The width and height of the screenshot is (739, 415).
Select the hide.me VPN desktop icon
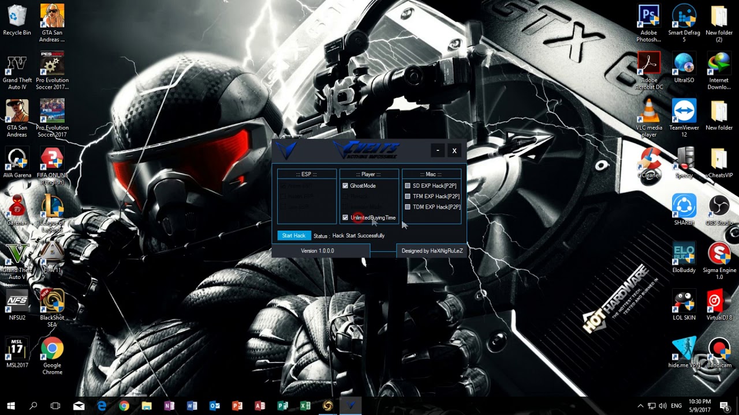click(x=684, y=353)
